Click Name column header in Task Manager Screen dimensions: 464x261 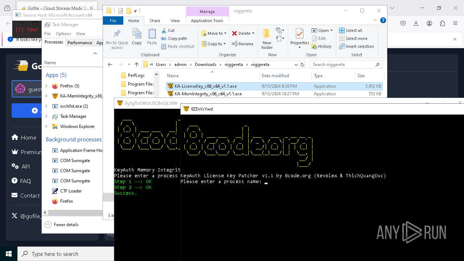50,63
